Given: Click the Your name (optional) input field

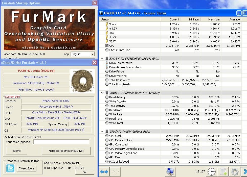Looking at the screenshot, I should pos(61,142).
